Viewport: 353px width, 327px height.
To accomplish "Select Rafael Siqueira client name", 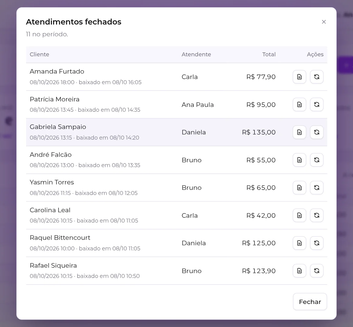I will 53,266.
